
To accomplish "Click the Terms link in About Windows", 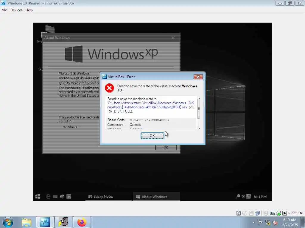I will (x=63, y=121).
